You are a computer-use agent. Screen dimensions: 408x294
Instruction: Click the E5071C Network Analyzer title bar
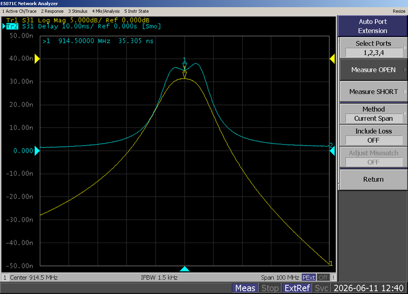click(204, 4)
